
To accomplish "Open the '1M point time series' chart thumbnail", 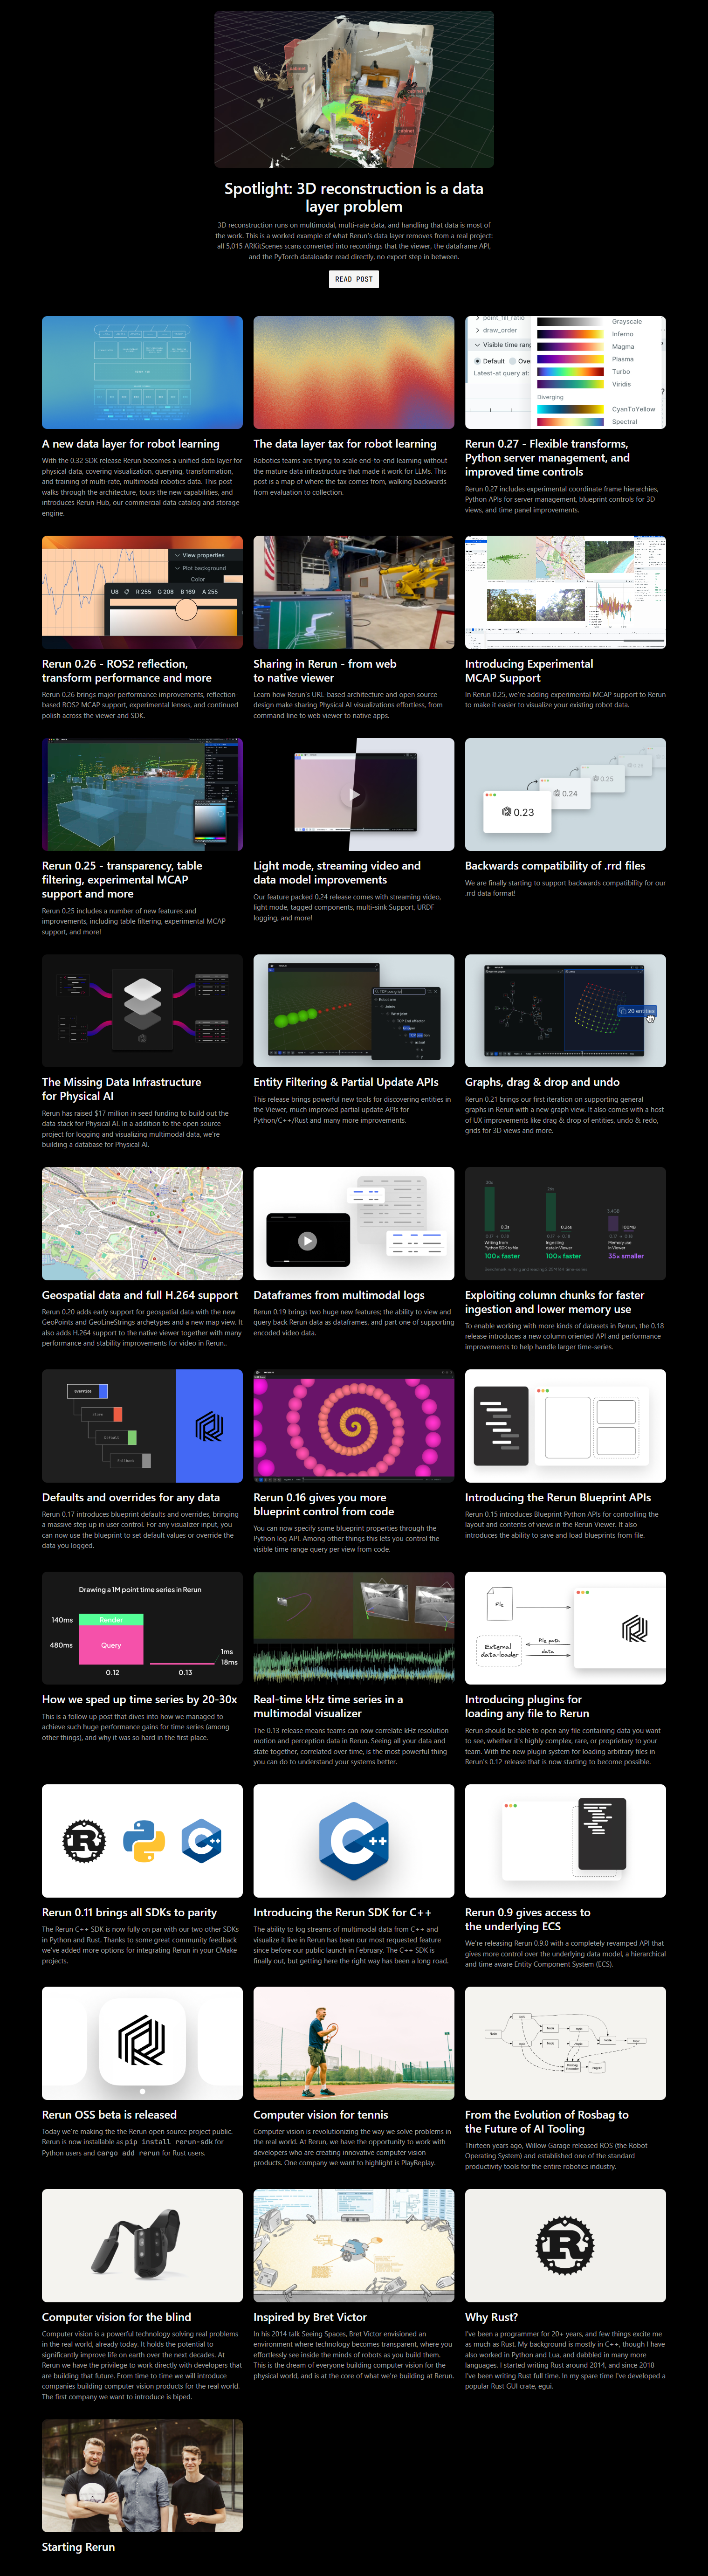I will point(142,1628).
